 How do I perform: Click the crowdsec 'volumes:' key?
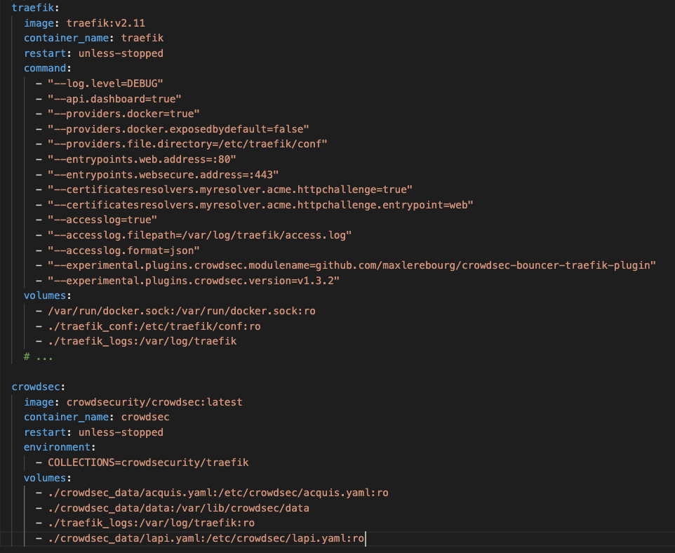point(47,478)
